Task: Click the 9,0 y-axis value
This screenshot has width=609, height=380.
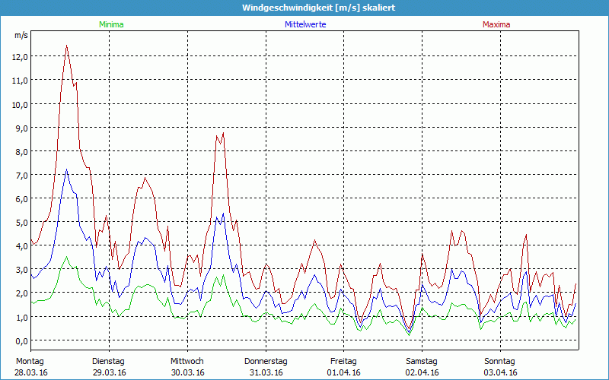Action: 22,128
